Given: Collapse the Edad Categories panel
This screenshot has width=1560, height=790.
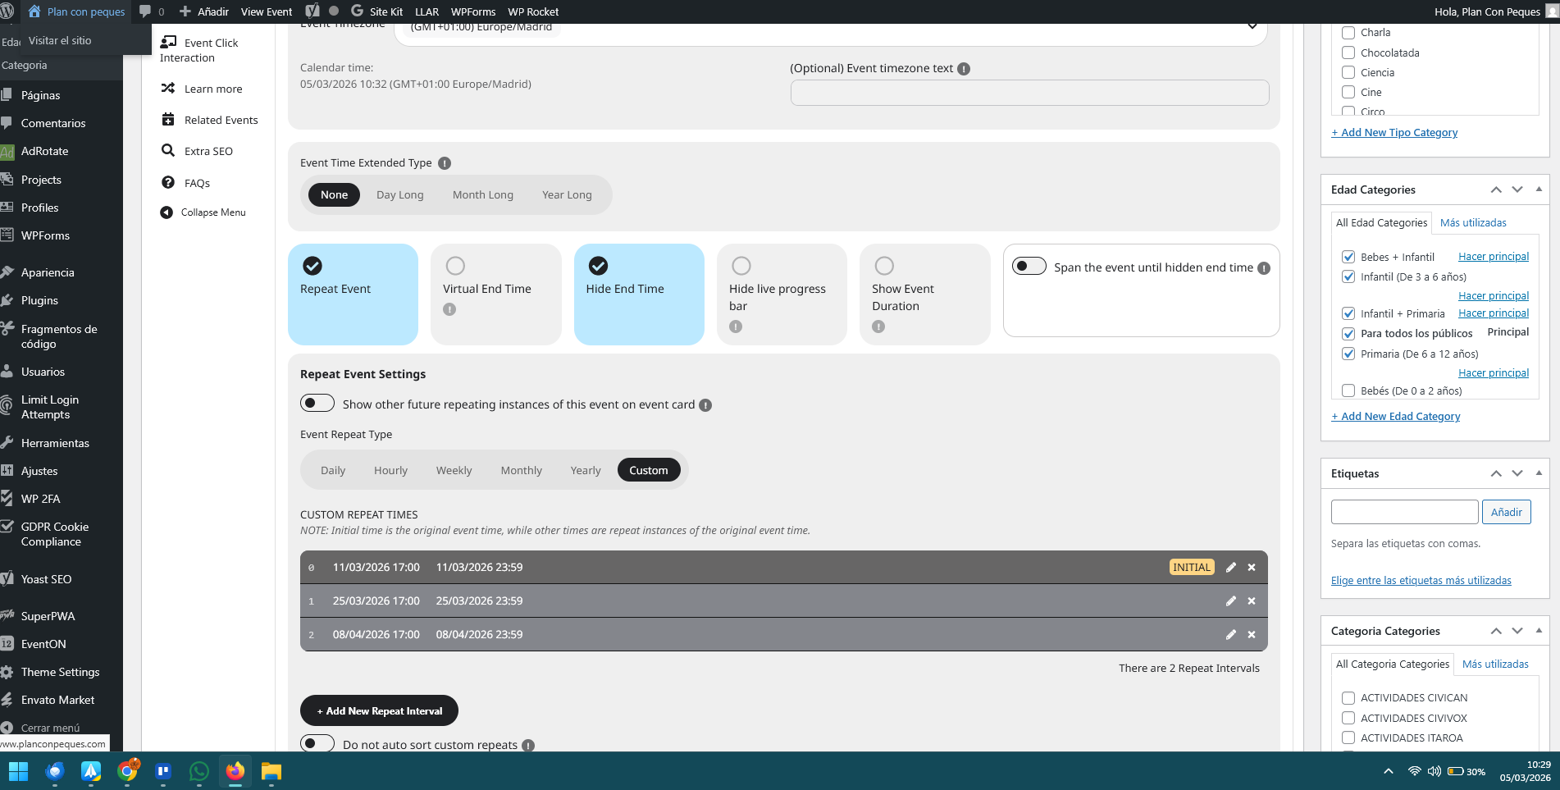Looking at the screenshot, I should [x=1539, y=190].
